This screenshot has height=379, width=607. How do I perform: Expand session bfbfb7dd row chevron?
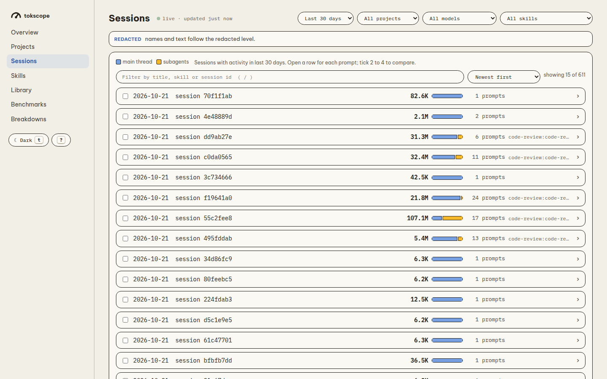pyautogui.click(x=578, y=360)
